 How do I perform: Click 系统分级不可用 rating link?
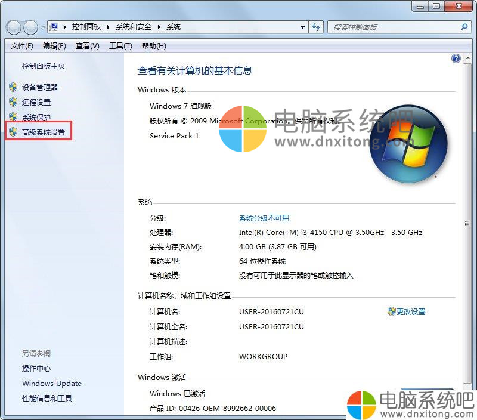[264, 218]
